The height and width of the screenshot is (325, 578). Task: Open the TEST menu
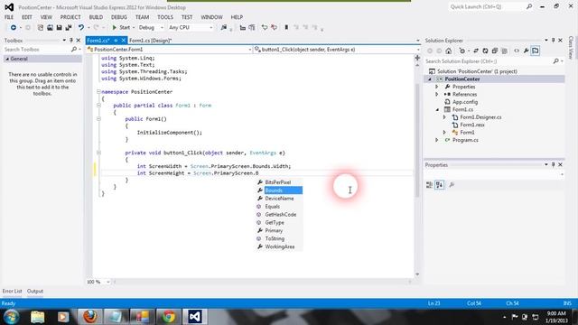click(187, 17)
